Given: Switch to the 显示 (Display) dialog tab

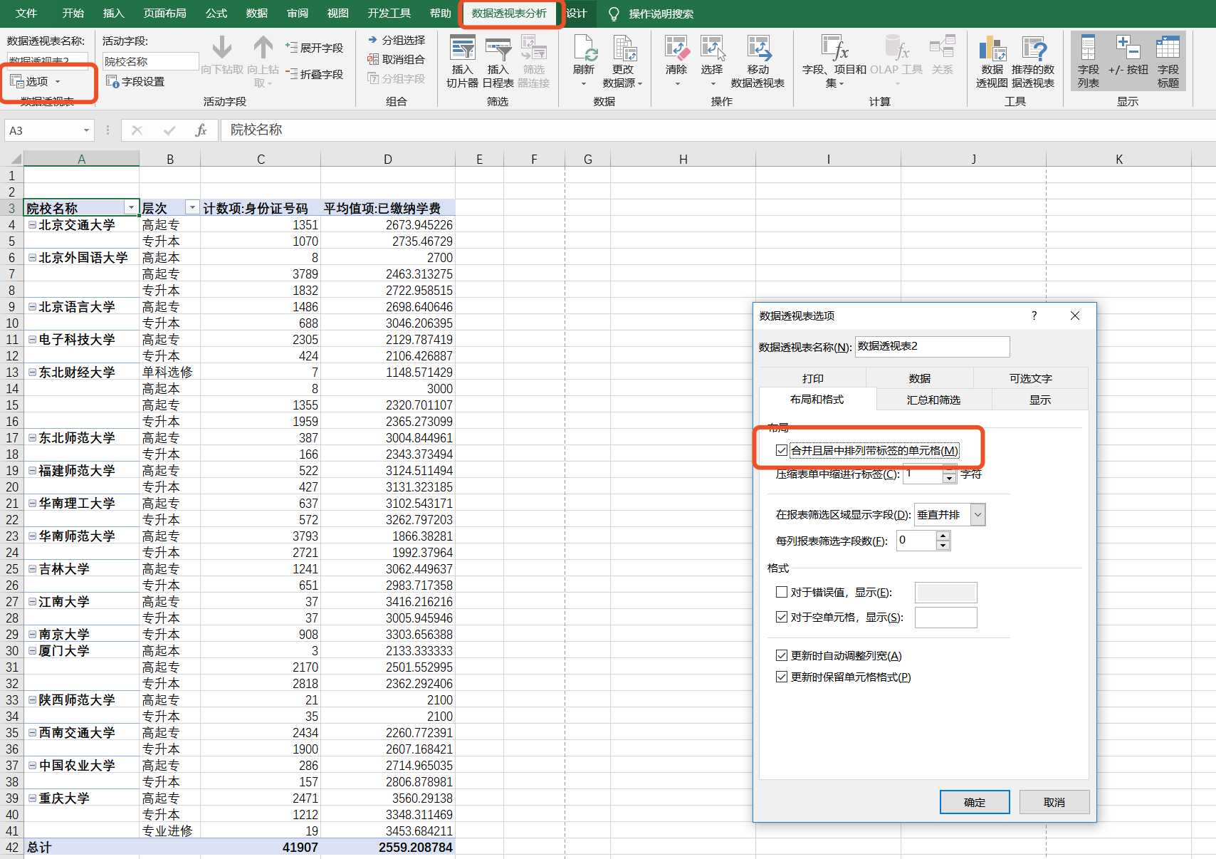Looking at the screenshot, I should point(1039,400).
